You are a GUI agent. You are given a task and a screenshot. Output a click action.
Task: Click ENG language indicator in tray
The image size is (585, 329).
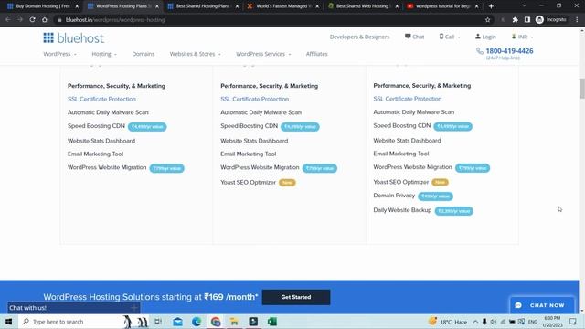pos(532,322)
